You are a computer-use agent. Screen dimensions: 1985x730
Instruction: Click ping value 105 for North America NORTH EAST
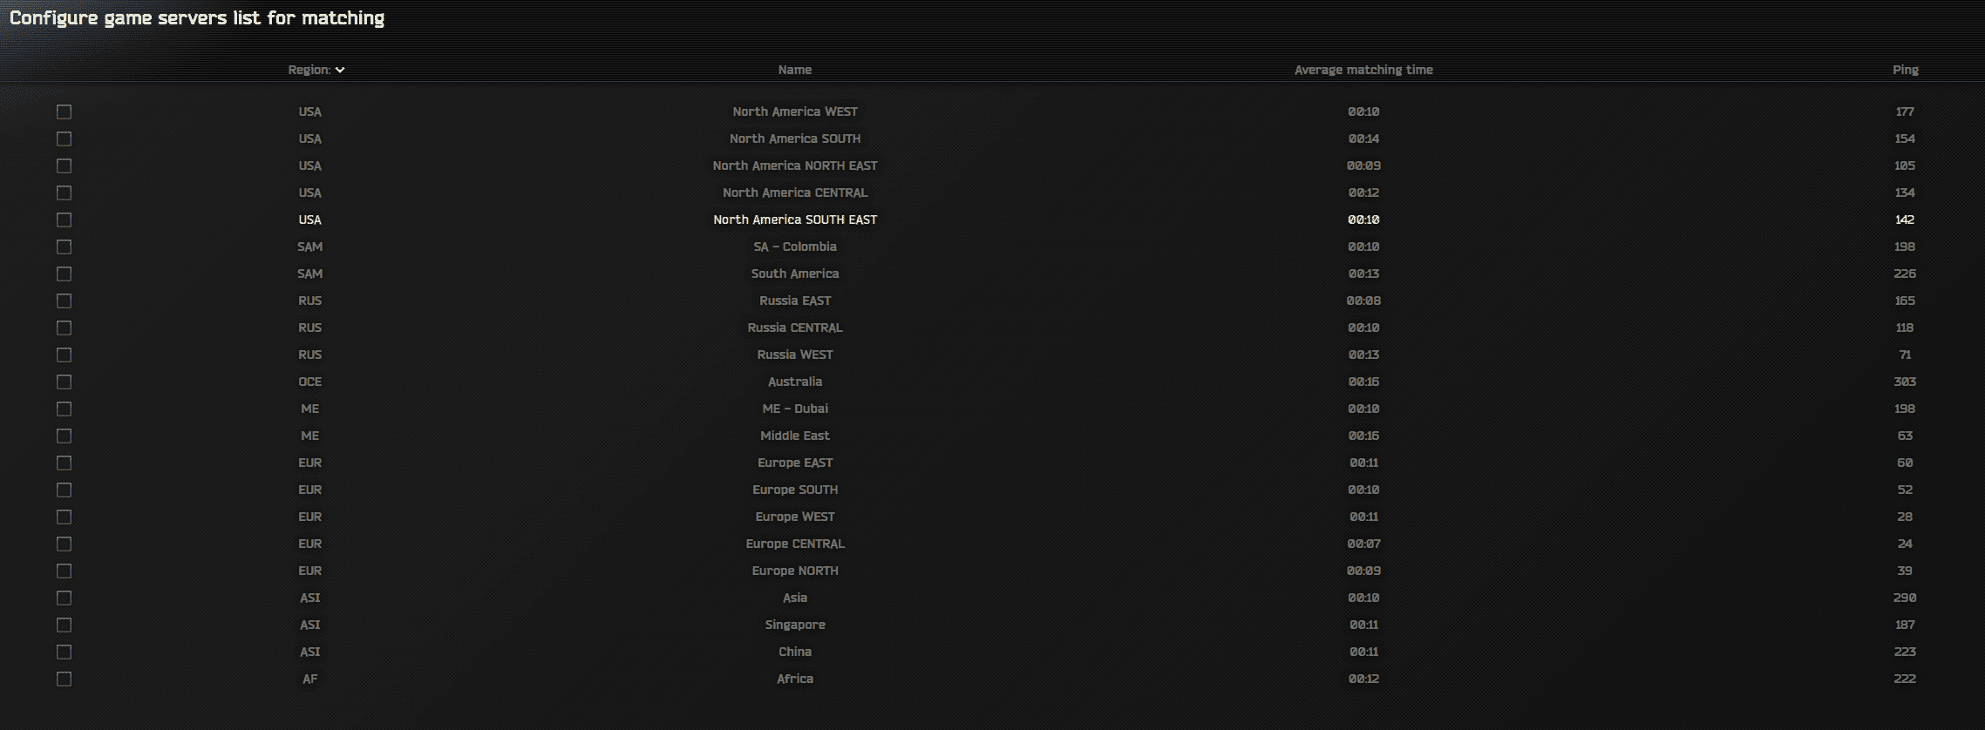pyautogui.click(x=1905, y=166)
